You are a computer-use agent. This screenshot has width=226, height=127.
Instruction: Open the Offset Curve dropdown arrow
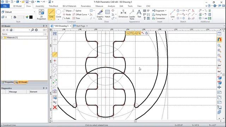(x=88, y=14)
